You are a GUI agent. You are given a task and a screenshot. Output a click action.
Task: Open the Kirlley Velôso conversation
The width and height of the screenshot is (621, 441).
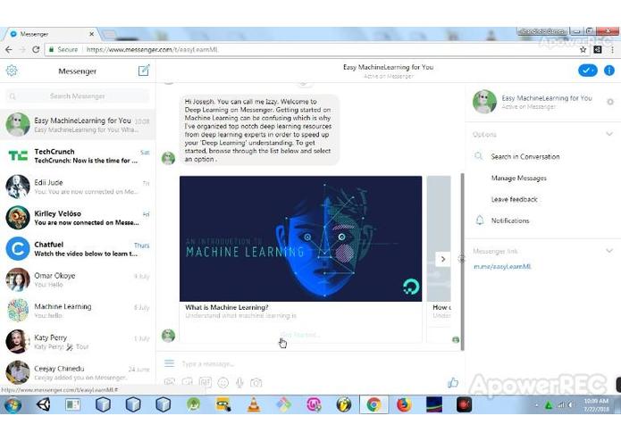(78, 218)
